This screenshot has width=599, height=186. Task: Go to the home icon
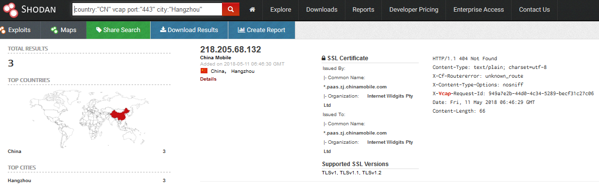click(252, 9)
